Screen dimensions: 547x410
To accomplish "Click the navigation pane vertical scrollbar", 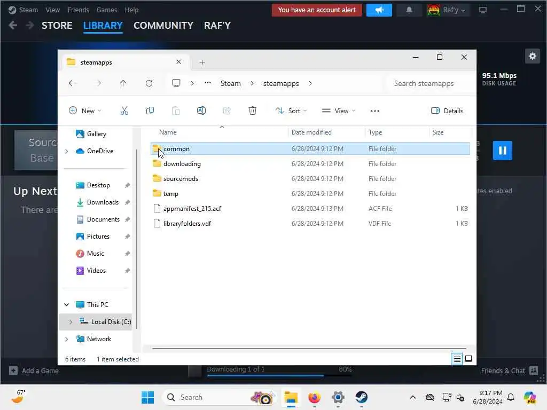I will [x=137, y=239].
